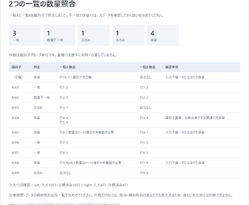Click the 入力不備 note in the A005 row
This screenshot has width=249, height=205.
[185, 132]
